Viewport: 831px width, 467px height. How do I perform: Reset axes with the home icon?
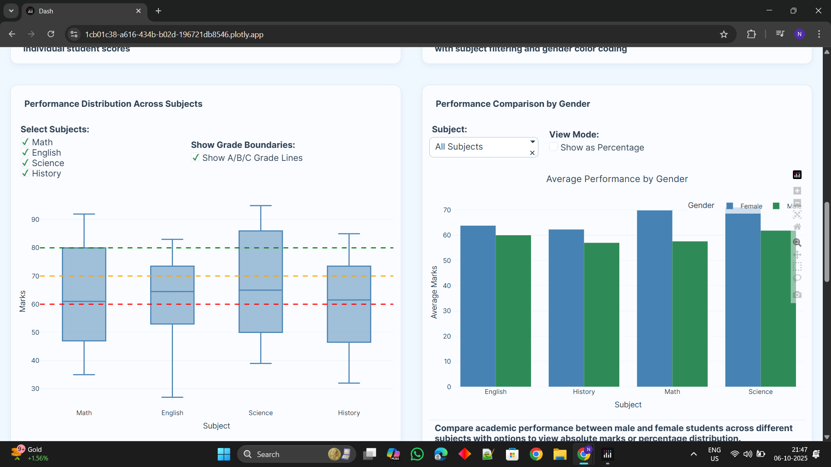coord(797,227)
